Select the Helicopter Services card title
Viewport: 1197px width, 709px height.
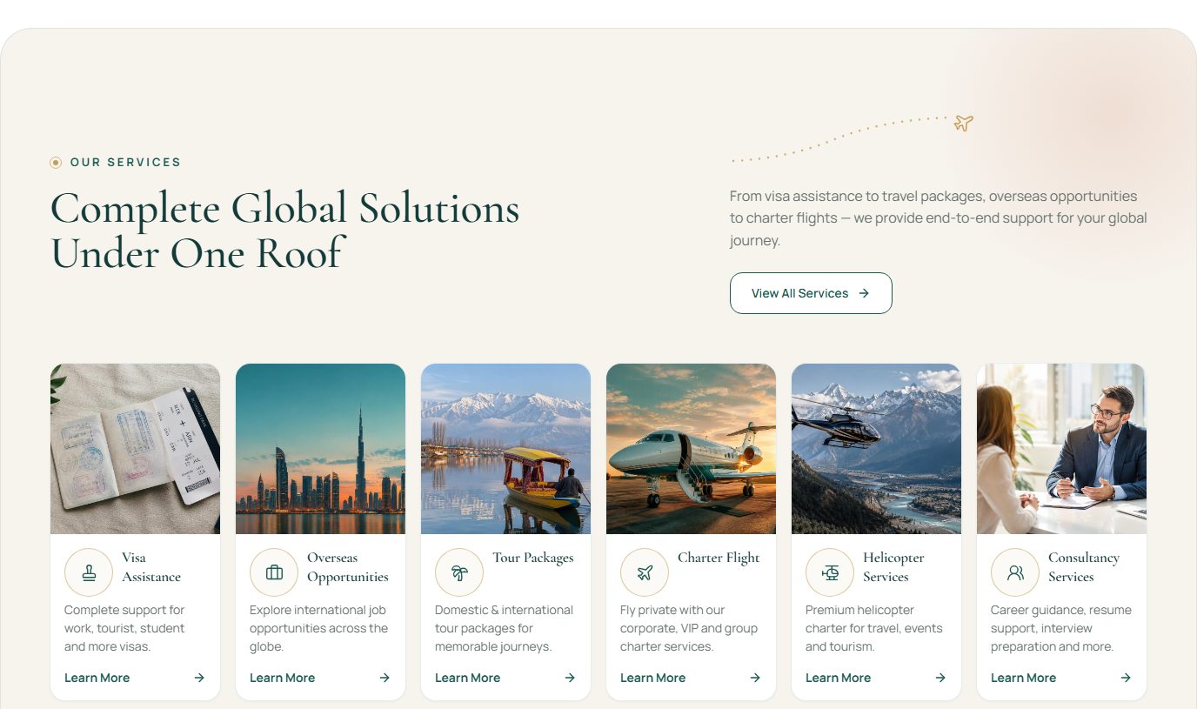click(x=893, y=567)
